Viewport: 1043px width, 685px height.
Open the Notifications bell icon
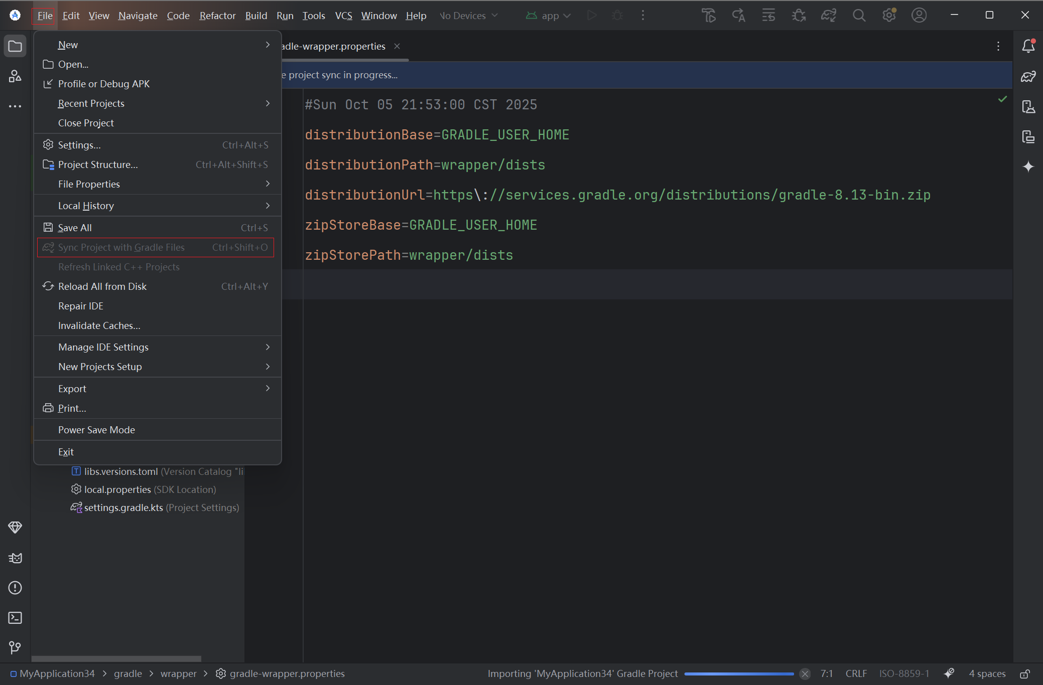pyautogui.click(x=1028, y=46)
